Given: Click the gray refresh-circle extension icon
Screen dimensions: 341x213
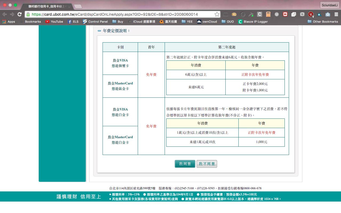Looking at the screenshot, I should [302, 14].
